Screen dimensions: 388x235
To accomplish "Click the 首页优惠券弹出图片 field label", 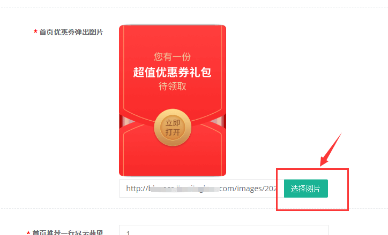I will [x=71, y=32].
